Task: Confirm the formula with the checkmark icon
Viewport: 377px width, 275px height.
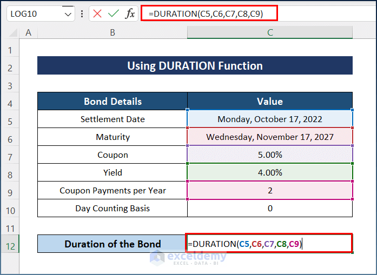Action: [114, 14]
